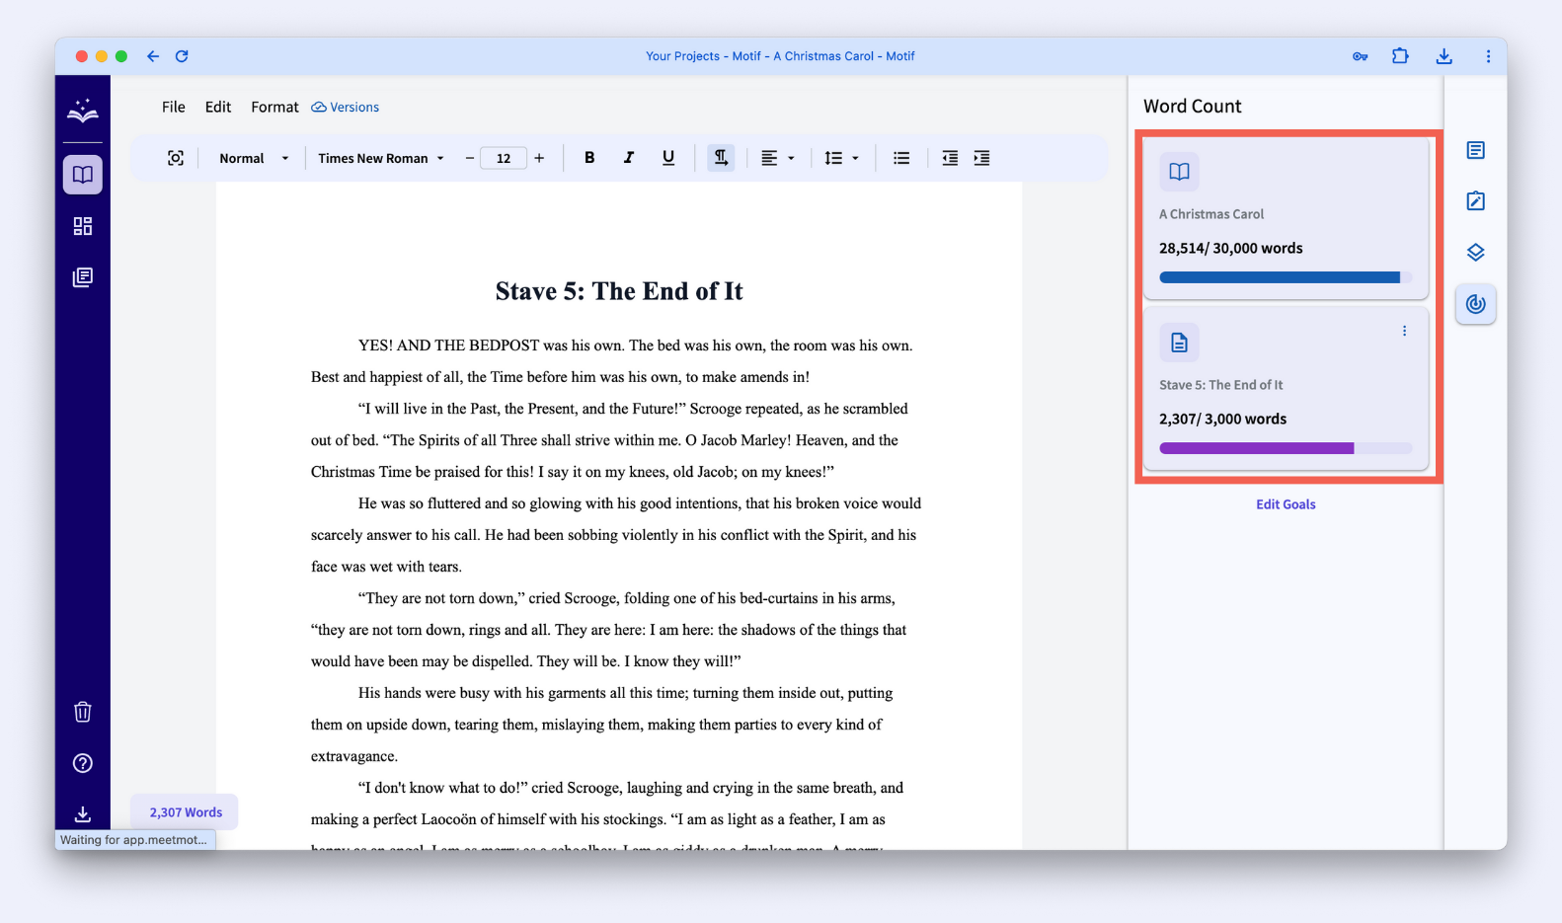This screenshot has height=923, width=1562.
Task: Toggle bold formatting
Action: pyautogui.click(x=589, y=158)
